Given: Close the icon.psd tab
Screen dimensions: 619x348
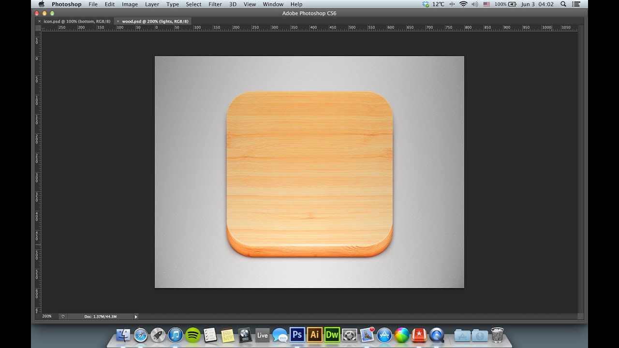Looking at the screenshot, I should 39,21.
